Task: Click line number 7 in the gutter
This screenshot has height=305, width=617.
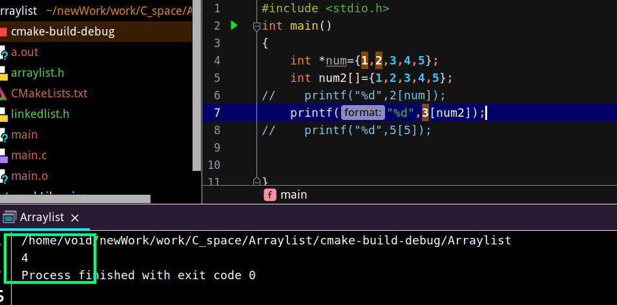Action: point(217,113)
